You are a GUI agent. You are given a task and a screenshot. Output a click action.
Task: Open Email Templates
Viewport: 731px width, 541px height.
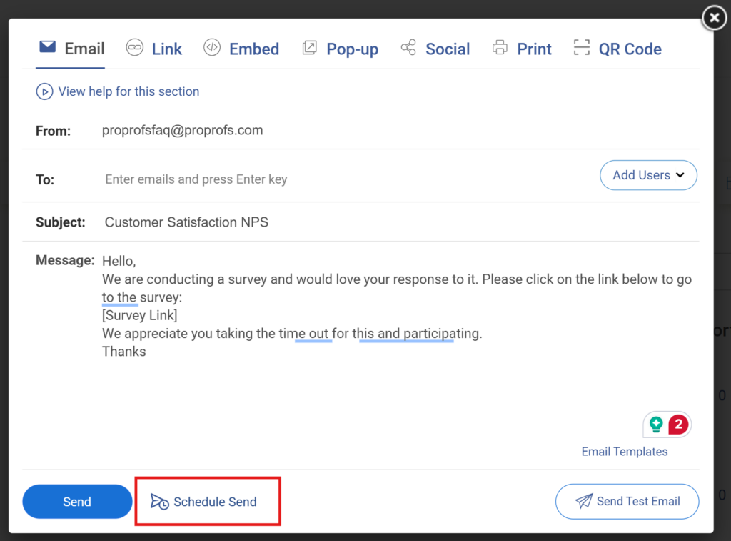point(624,451)
